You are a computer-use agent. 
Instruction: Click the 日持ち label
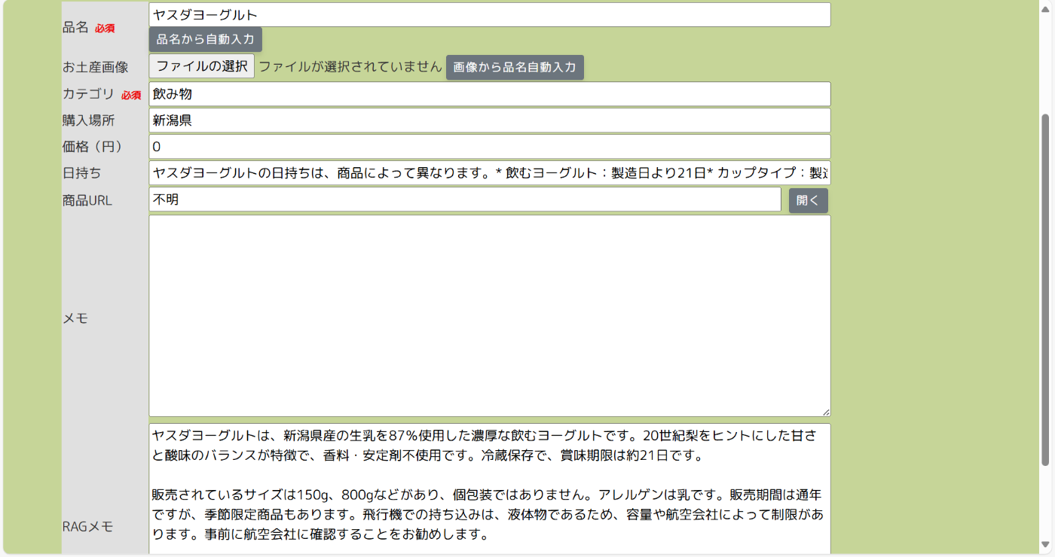click(x=81, y=173)
